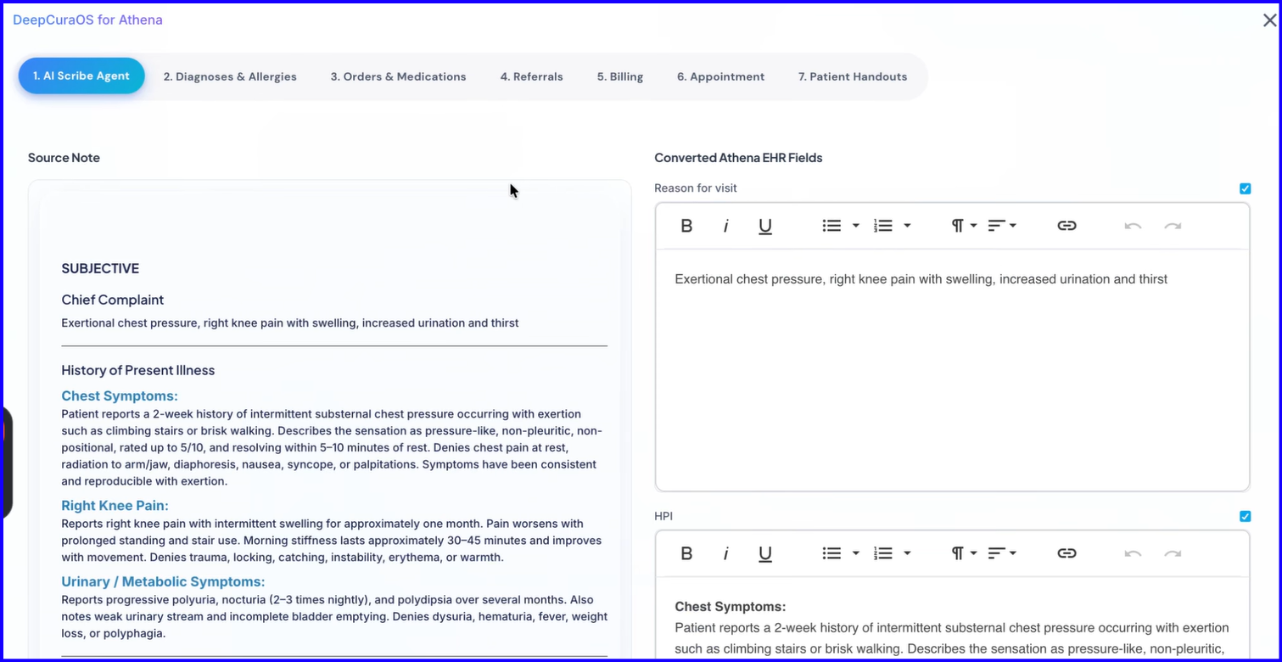Image resolution: width=1282 pixels, height=662 pixels.
Task: Toggle italic in Reason for visit toolbar
Action: pyautogui.click(x=725, y=226)
